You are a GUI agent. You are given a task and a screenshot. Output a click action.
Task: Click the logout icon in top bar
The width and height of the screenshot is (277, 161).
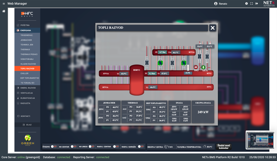[257, 4]
